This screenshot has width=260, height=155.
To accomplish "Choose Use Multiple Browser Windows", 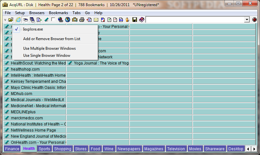I will coord(55,48).
